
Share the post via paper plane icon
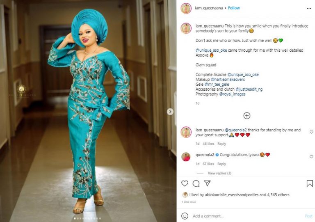[x=207, y=183]
